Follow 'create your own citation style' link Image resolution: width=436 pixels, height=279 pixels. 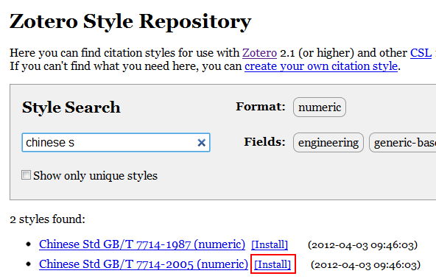(321, 66)
